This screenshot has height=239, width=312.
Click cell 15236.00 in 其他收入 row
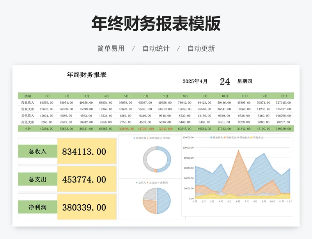(106, 116)
